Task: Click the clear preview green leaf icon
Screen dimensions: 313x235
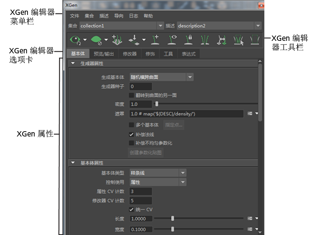Action: [96, 40]
